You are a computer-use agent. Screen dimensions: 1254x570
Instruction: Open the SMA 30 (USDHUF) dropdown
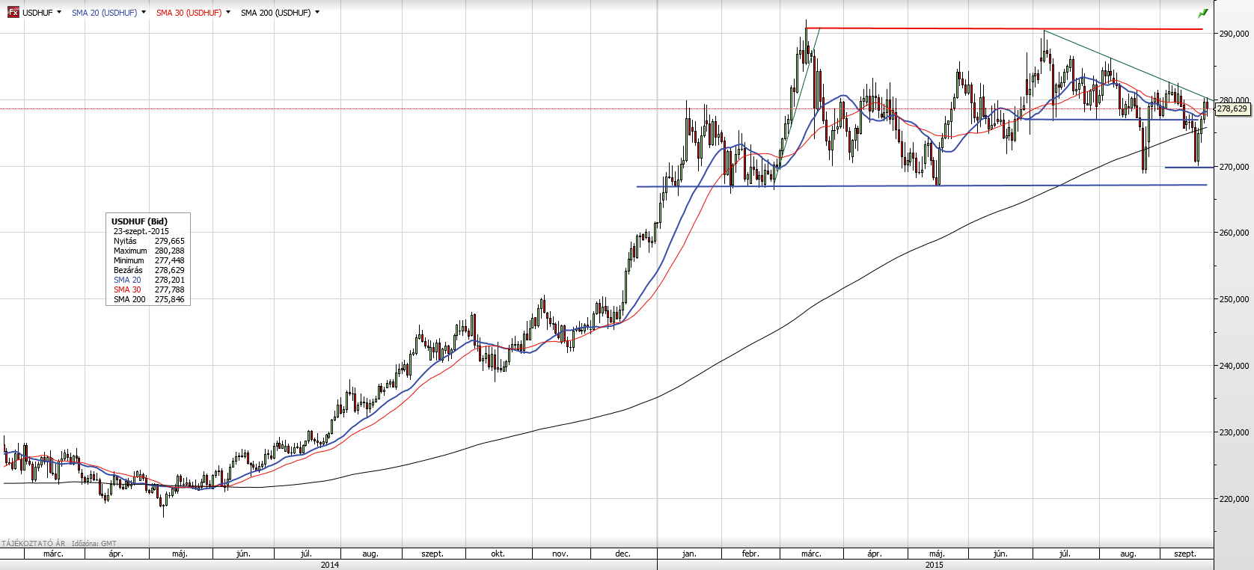[228, 12]
